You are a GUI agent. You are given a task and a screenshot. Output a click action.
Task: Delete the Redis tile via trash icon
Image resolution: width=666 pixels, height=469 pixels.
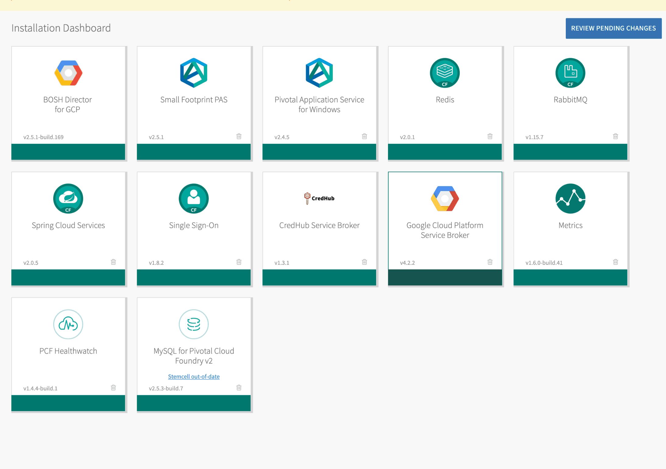[x=490, y=137]
